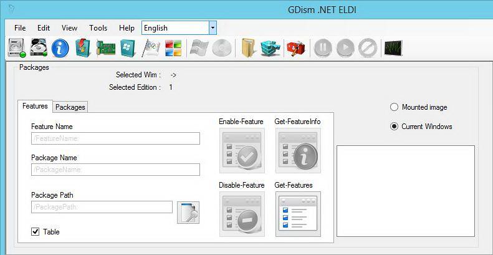This screenshot has height=255, width=493.
Task: Click the Feature Name input field
Action: point(115,138)
